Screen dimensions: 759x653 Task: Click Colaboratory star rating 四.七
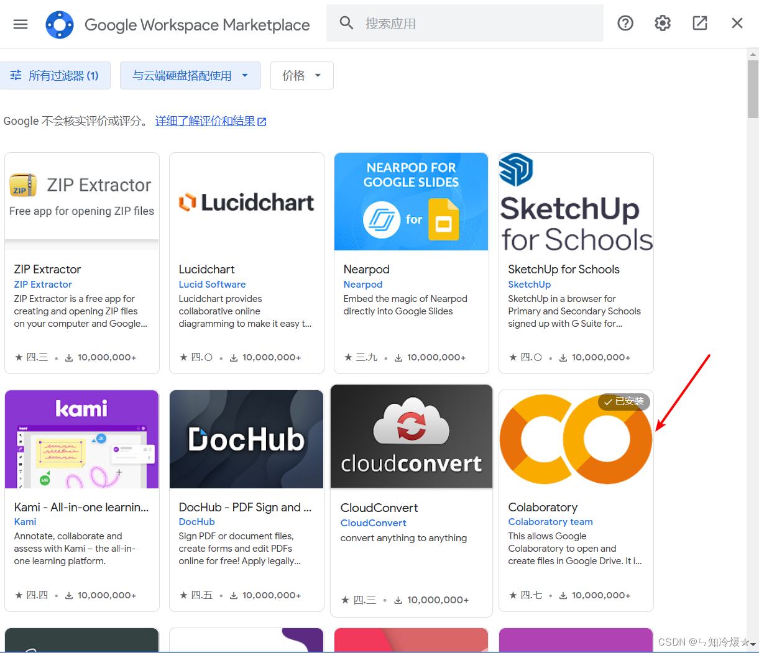pyautogui.click(x=526, y=595)
